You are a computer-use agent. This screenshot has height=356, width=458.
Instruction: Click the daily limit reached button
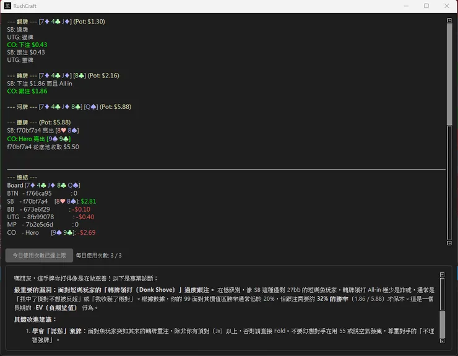point(39,256)
